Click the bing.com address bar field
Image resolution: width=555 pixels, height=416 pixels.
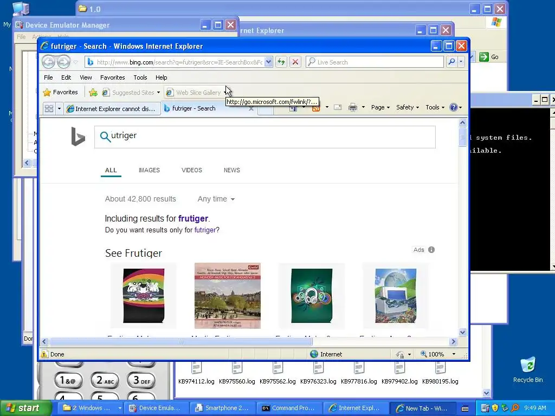click(x=175, y=62)
